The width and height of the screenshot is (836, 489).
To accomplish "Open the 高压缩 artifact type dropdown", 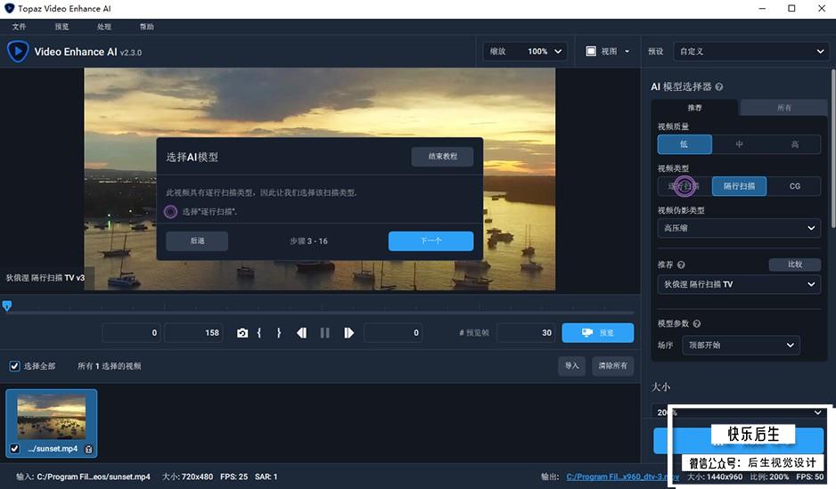I will (739, 228).
